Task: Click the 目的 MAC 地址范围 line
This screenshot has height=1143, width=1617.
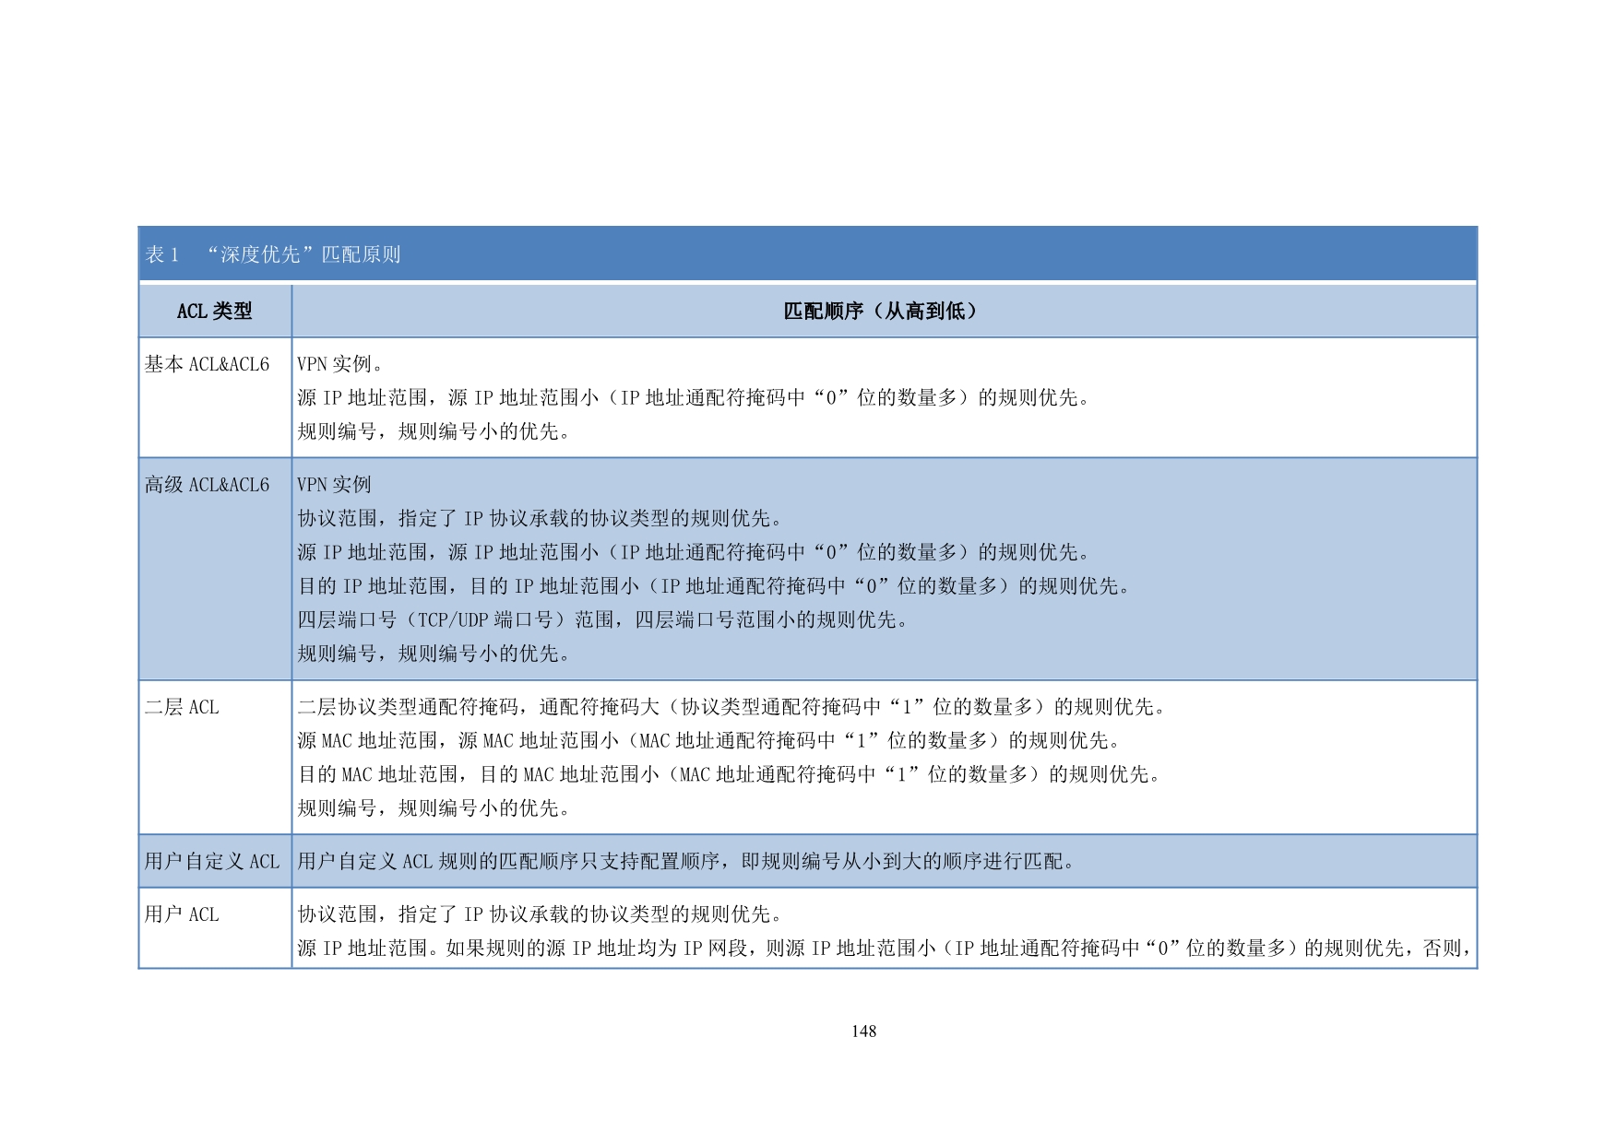Action: (x=729, y=774)
